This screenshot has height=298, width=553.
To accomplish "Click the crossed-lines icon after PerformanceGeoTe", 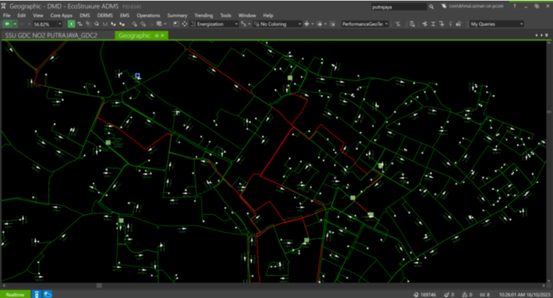I will point(398,24).
